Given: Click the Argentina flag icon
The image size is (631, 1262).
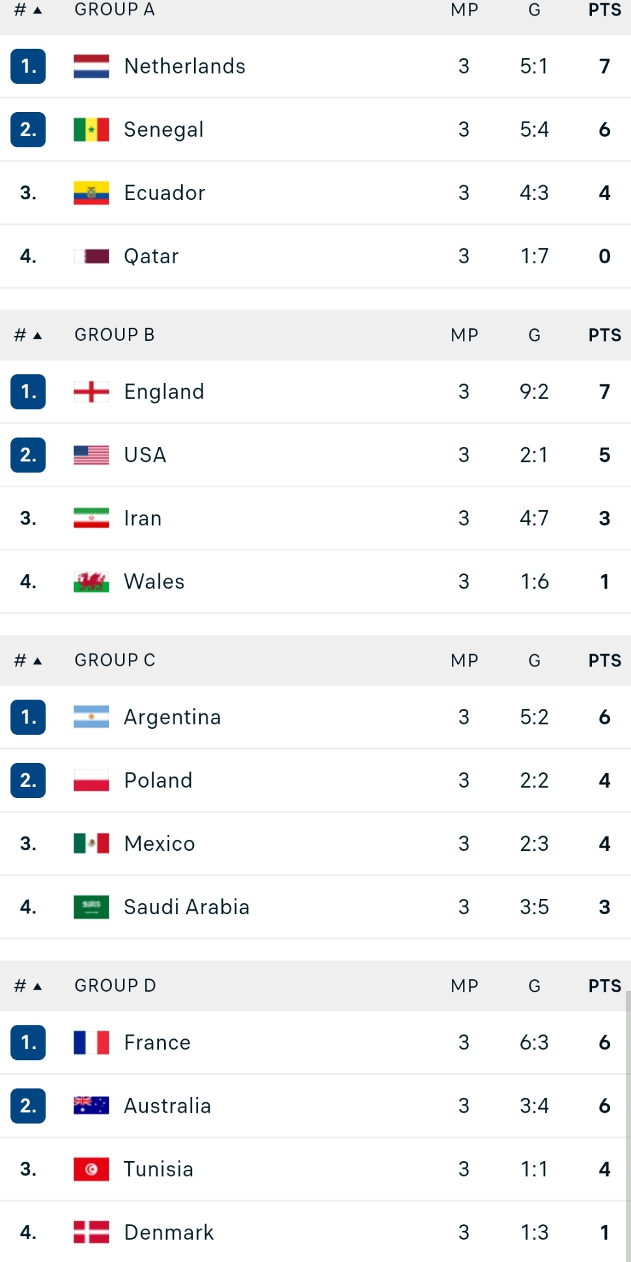Looking at the screenshot, I should [x=91, y=717].
